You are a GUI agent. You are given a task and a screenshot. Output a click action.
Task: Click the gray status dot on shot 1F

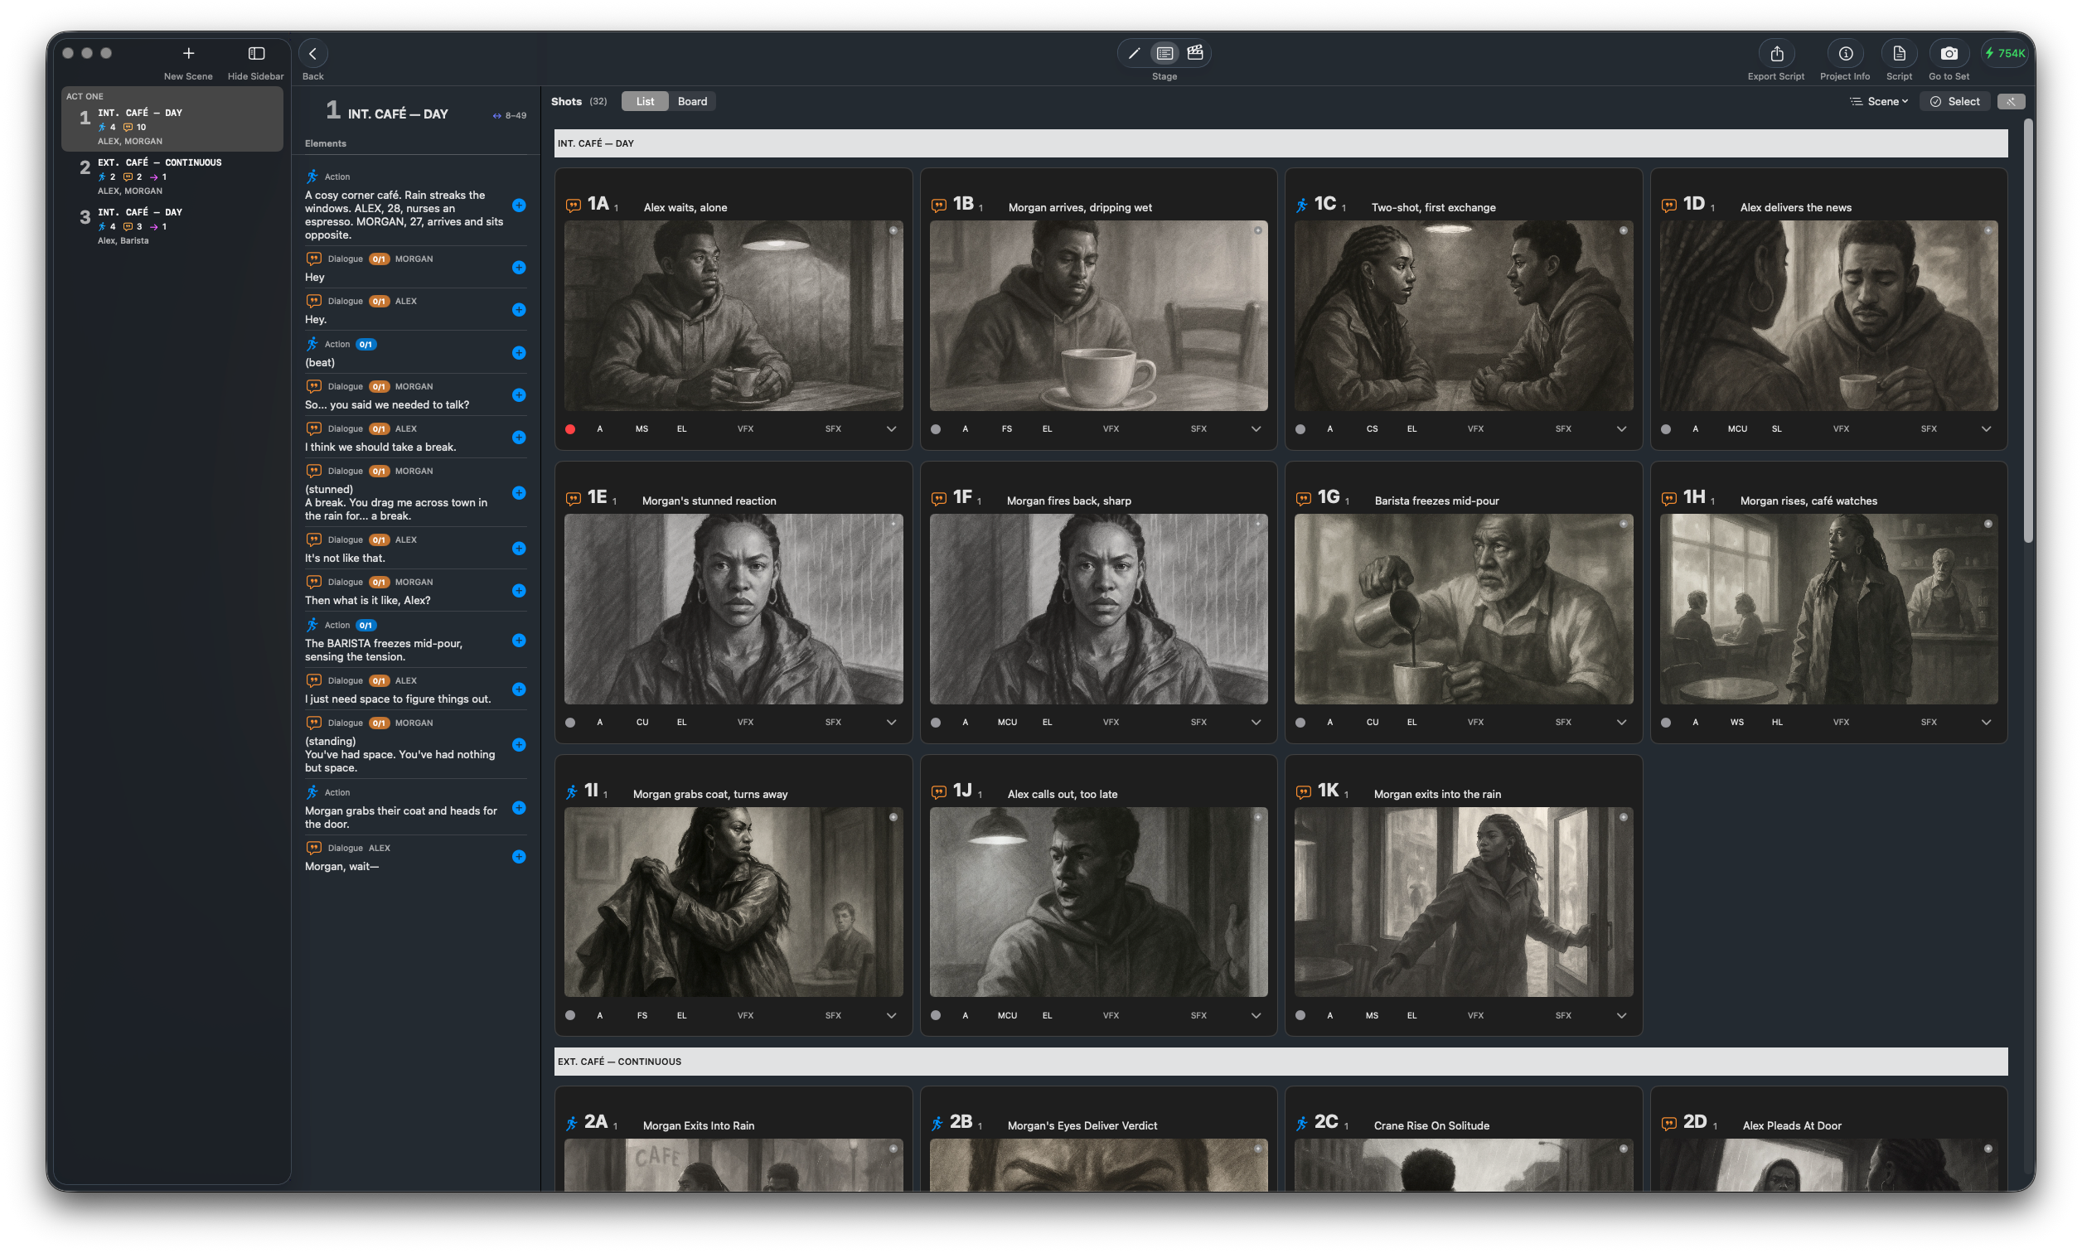click(936, 722)
